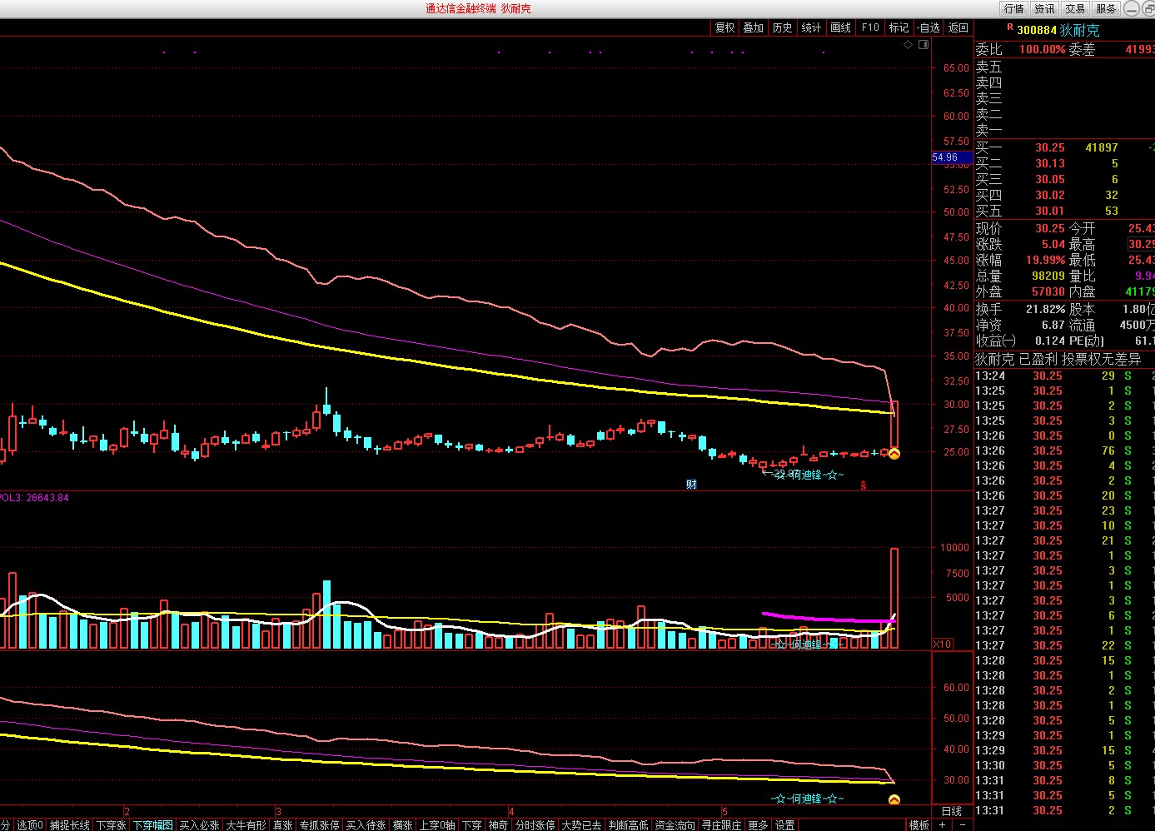Screen dimensions: 1155x831
Task: Switch to the 买入必涨 indicator tab
Action: pos(200,825)
